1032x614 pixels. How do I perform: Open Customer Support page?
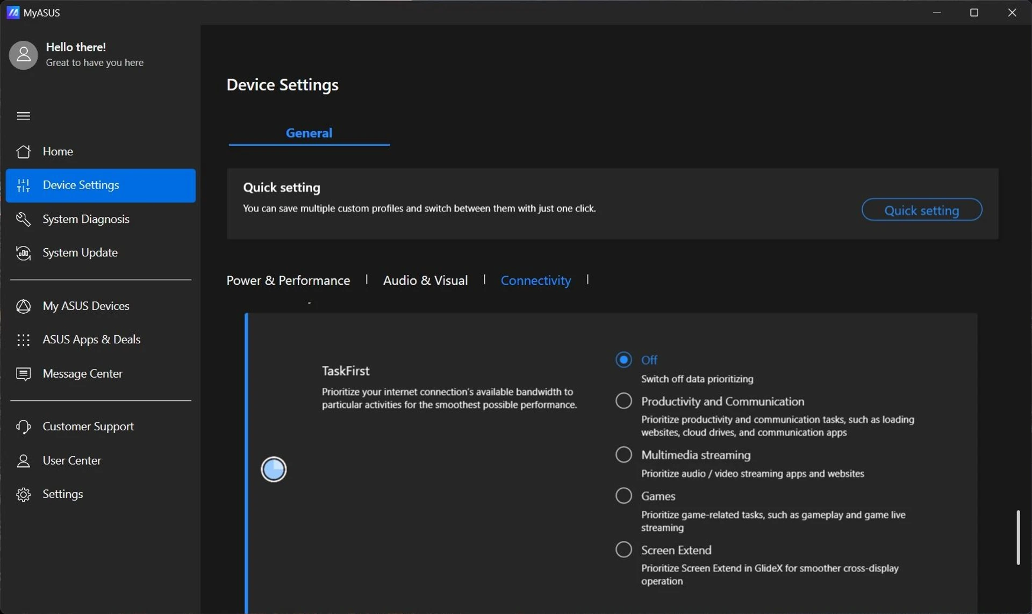coord(101,427)
